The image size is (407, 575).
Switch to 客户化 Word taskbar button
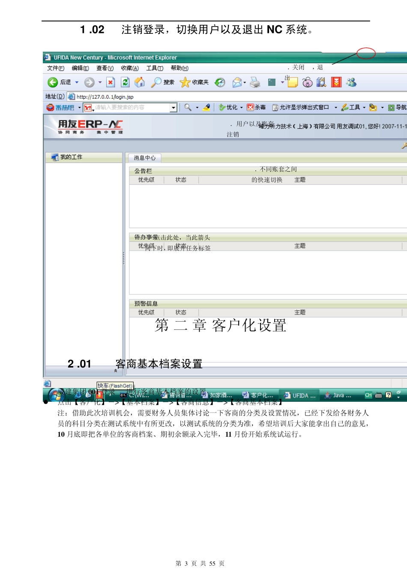tap(258, 396)
